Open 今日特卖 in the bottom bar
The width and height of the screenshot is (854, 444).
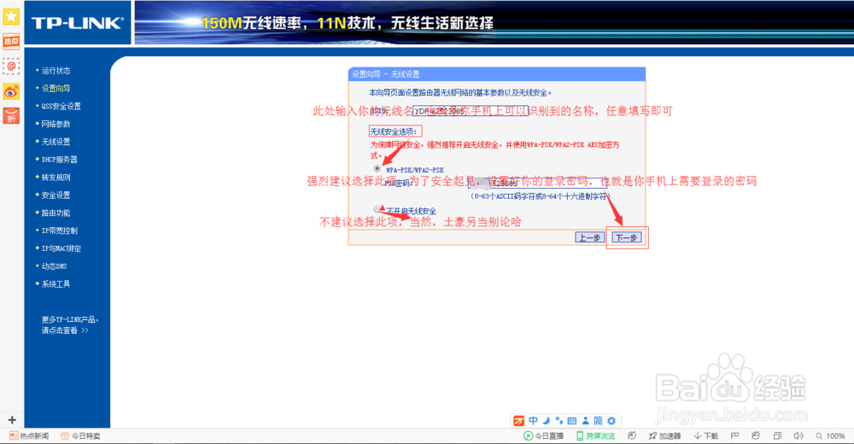[x=80, y=435]
